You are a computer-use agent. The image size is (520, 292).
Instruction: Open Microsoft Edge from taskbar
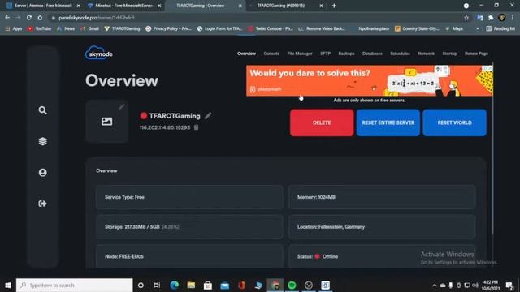coord(174,285)
